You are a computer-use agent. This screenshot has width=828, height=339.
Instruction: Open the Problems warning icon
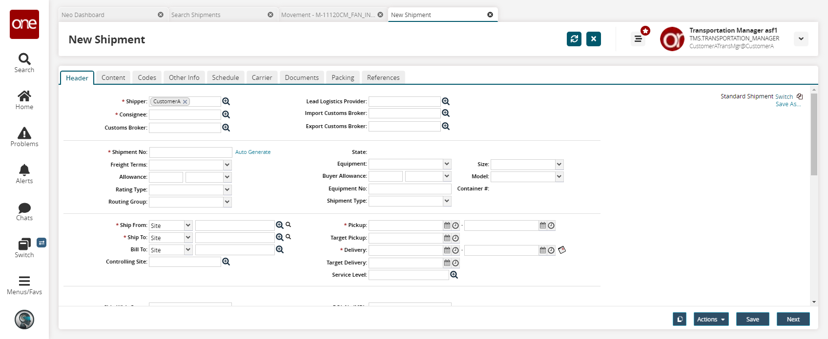click(x=24, y=133)
